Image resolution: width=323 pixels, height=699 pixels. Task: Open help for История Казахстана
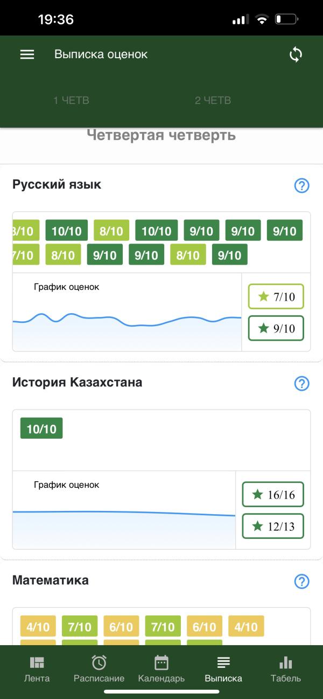pos(302,384)
